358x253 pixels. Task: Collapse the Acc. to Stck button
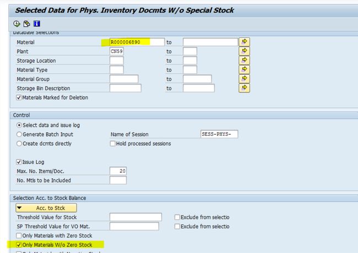tap(46, 208)
